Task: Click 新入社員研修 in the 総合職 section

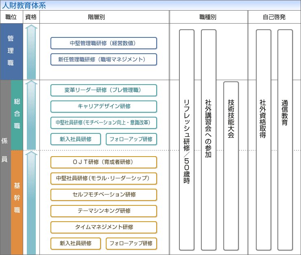Action: (75, 139)
